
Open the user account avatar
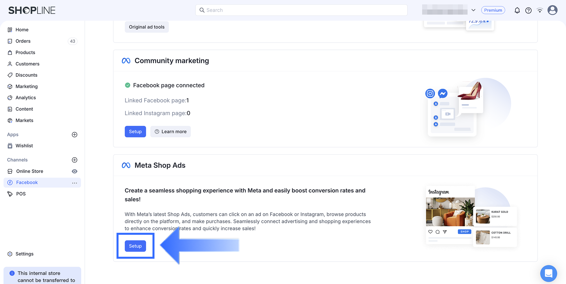click(552, 10)
